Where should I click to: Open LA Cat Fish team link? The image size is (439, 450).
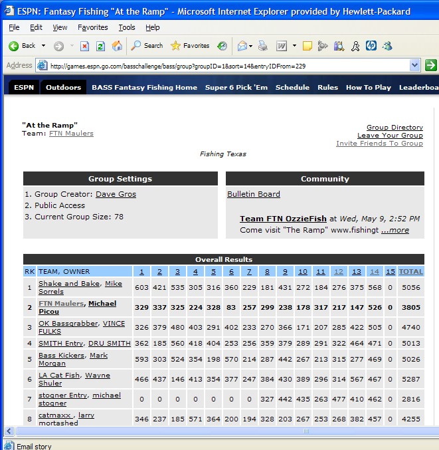(x=59, y=375)
